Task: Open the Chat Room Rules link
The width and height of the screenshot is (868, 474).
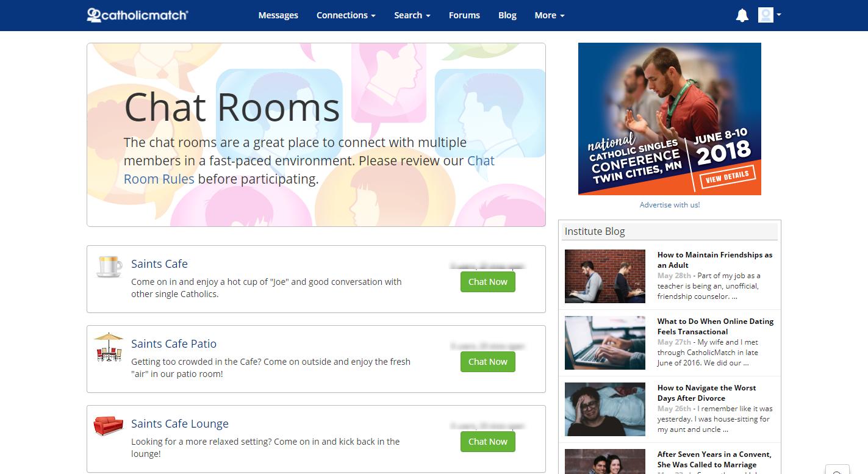Action: pyautogui.click(x=309, y=170)
